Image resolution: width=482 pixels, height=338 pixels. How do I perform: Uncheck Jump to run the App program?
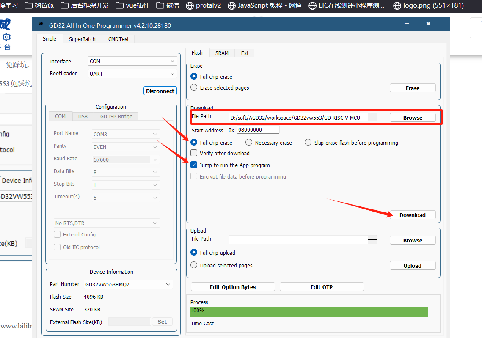(x=194, y=165)
